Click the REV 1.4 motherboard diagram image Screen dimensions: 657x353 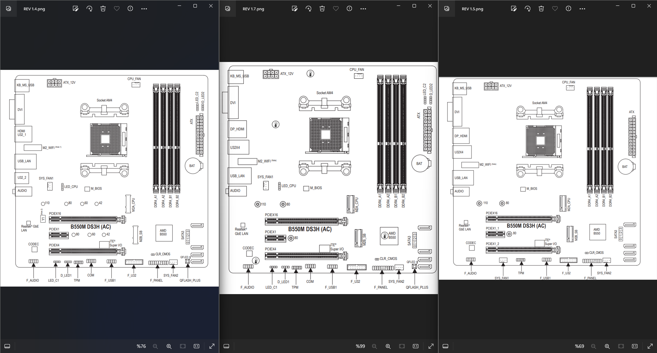110,178
